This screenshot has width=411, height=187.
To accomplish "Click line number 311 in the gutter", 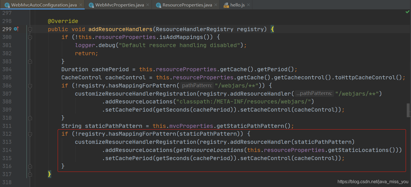I will [x=7, y=126].
